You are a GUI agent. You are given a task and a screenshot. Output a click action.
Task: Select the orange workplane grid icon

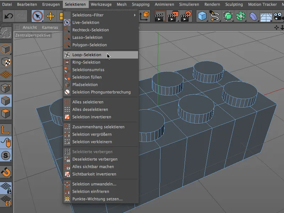(x=6, y=75)
